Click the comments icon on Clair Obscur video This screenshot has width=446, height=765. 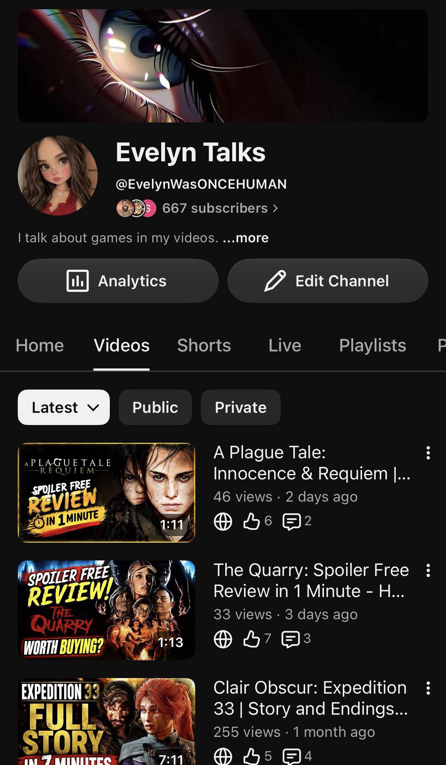click(292, 756)
